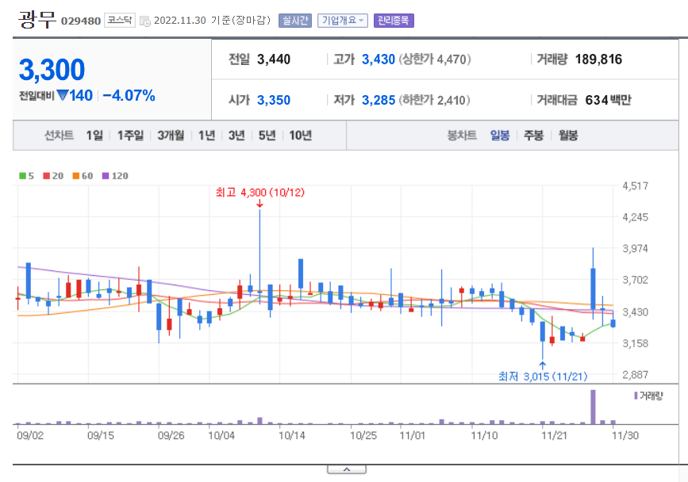This screenshot has width=688, height=482.
Task: Click the 11/21 date axis label
Action: tap(554, 435)
